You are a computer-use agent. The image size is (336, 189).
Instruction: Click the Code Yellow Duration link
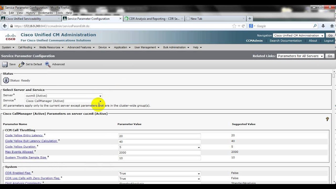coord(20,147)
